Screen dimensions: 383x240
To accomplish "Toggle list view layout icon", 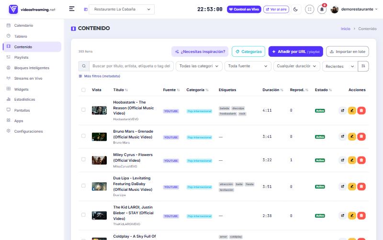I will click(363, 66).
